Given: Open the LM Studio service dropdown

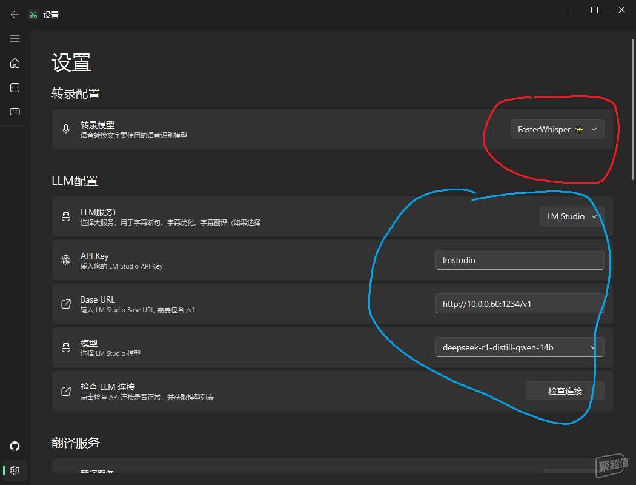Looking at the screenshot, I should (571, 216).
